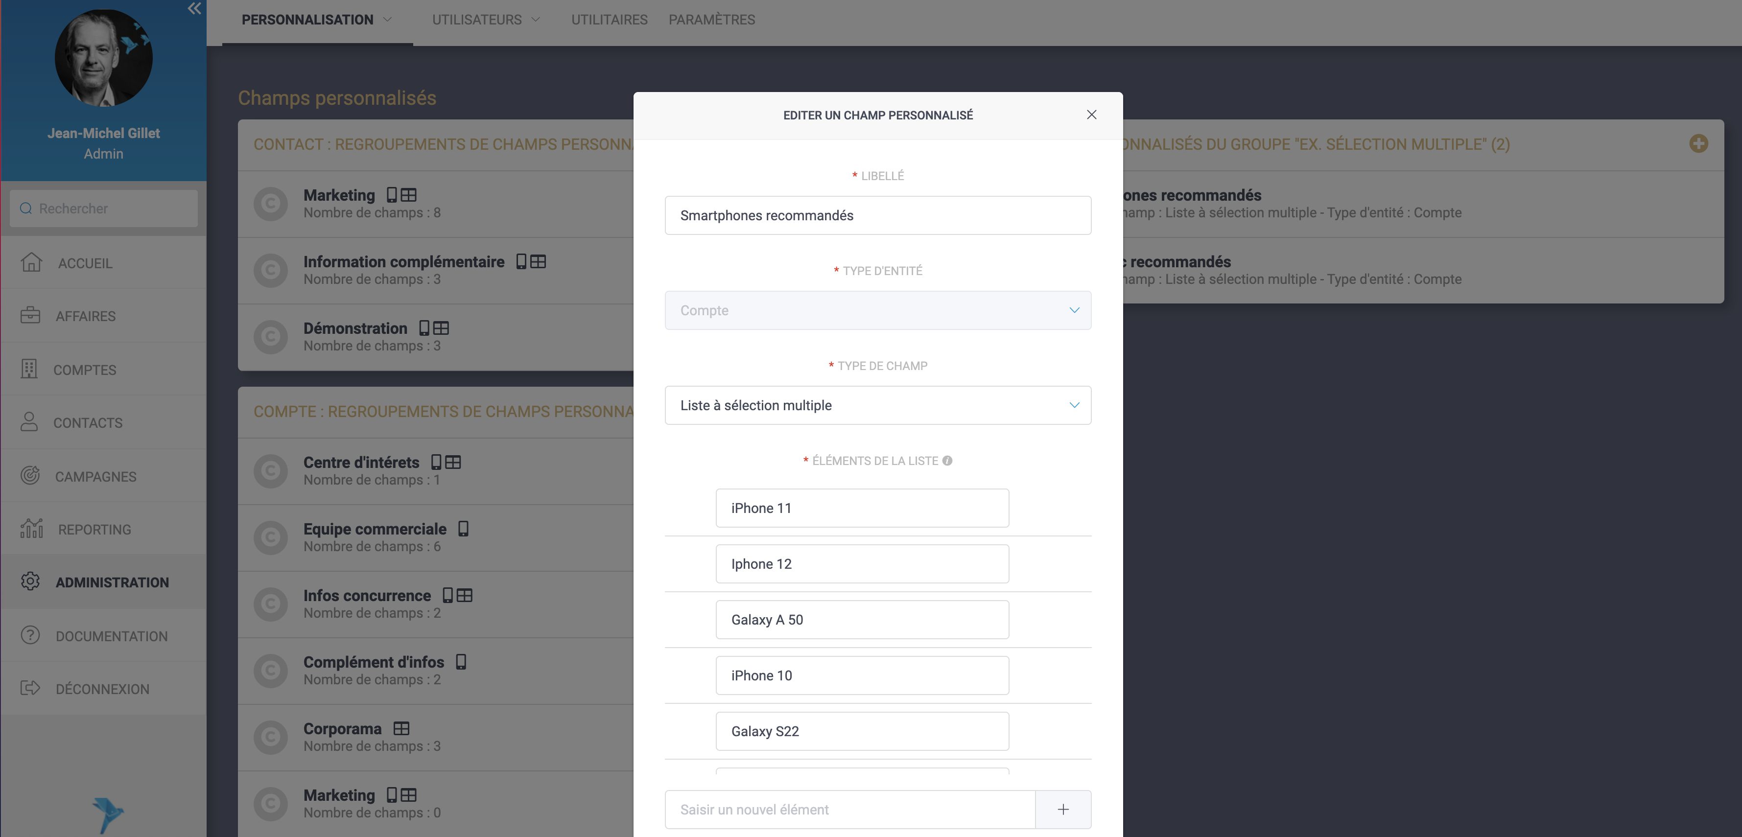Click the Documentation question mark icon

30,635
